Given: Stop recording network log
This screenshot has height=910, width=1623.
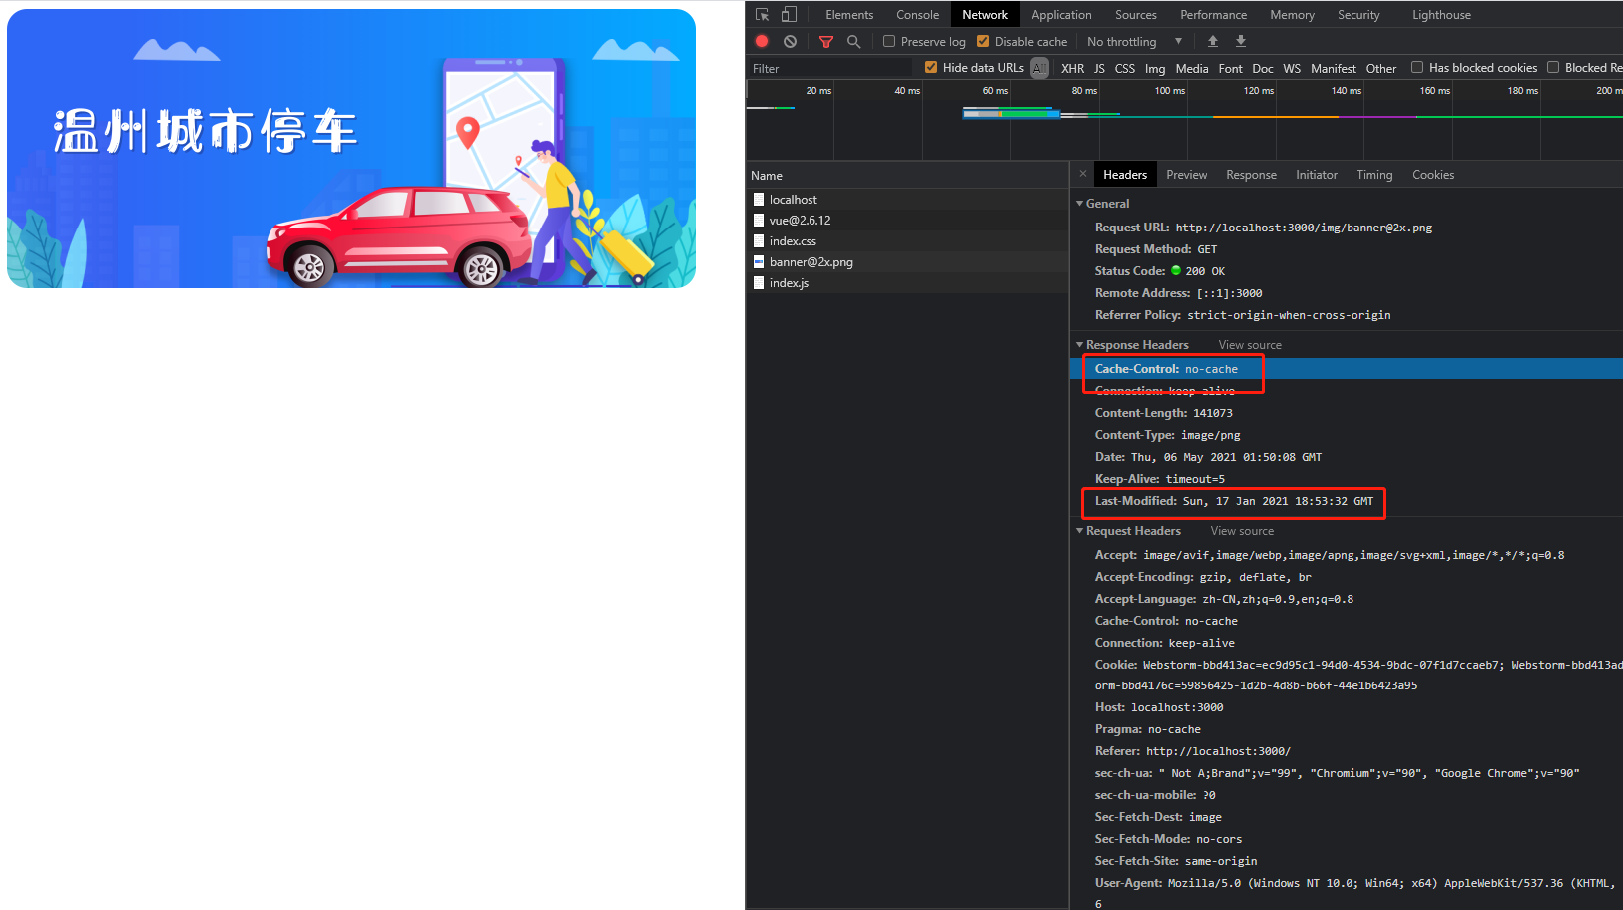Looking at the screenshot, I should [762, 41].
